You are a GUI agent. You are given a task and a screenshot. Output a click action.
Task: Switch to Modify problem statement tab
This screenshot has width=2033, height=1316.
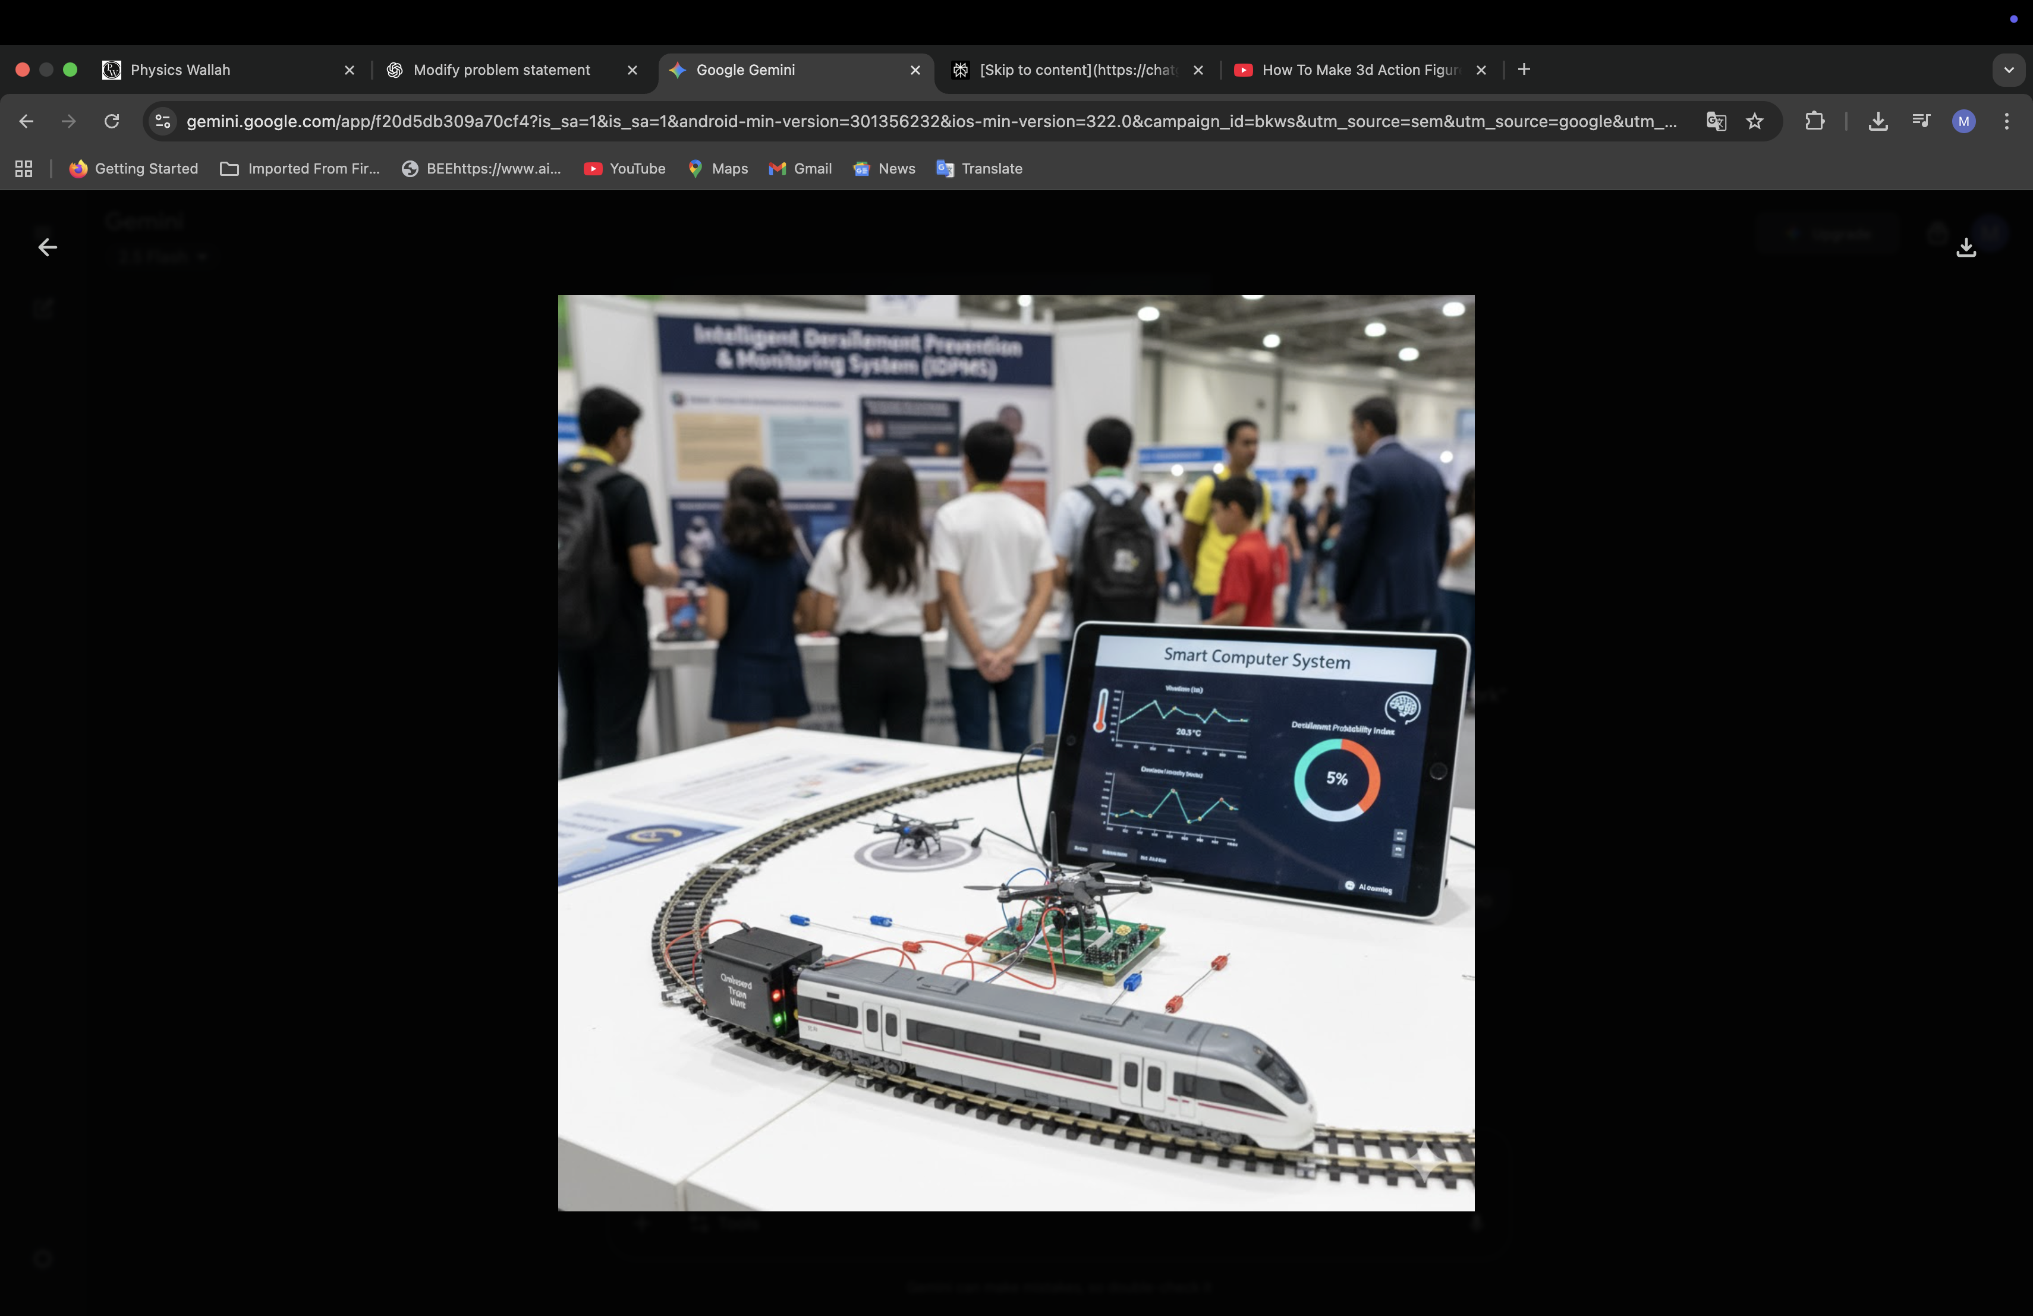[502, 70]
